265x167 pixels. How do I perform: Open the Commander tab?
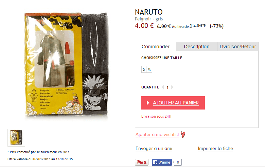(156, 47)
